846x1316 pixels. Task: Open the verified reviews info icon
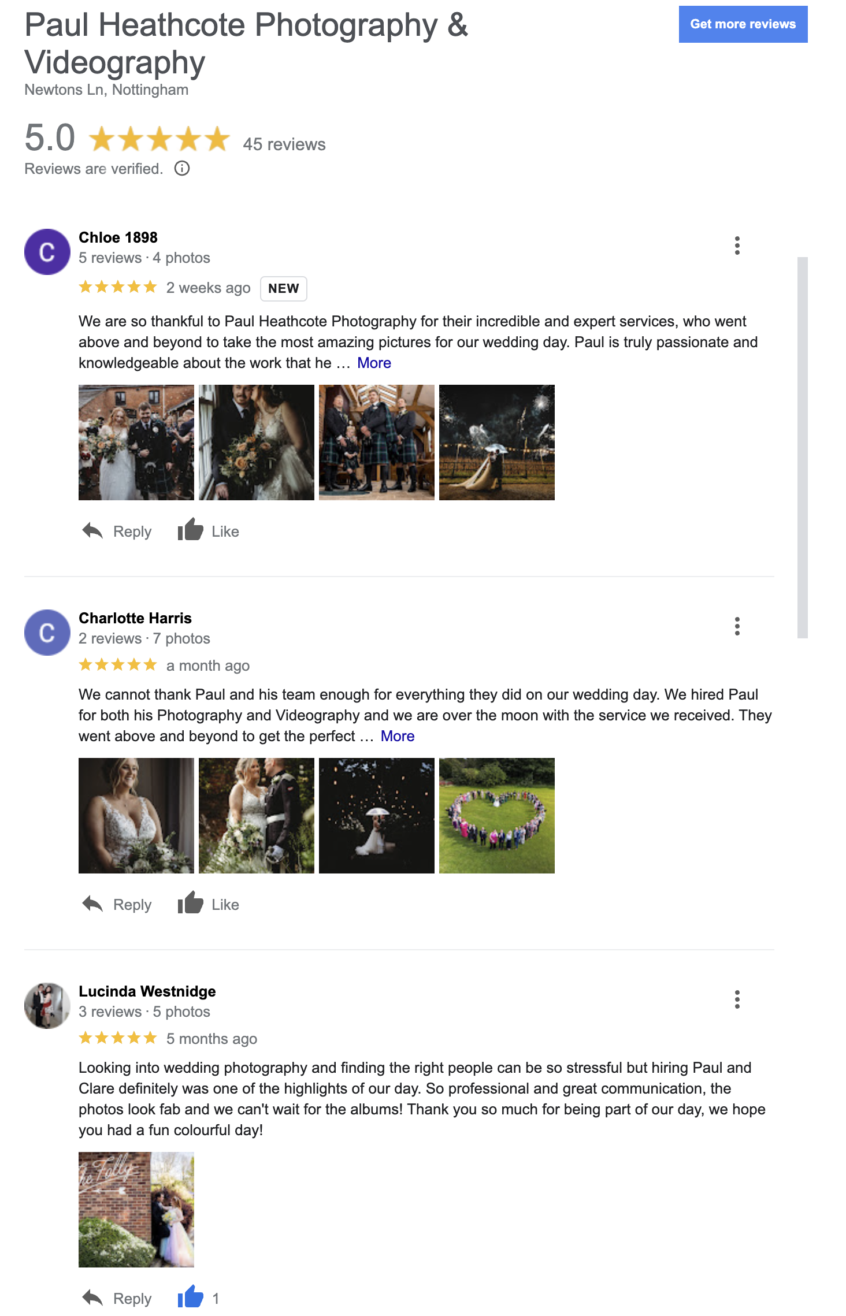(x=182, y=168)
